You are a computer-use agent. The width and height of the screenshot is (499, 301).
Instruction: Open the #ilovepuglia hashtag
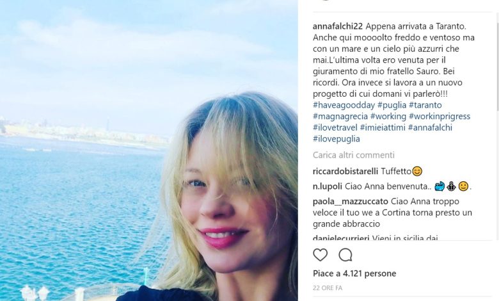pos(337,139)
